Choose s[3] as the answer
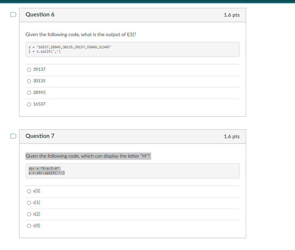This screenshot has width=295, height=250. (x=29, y=191)
